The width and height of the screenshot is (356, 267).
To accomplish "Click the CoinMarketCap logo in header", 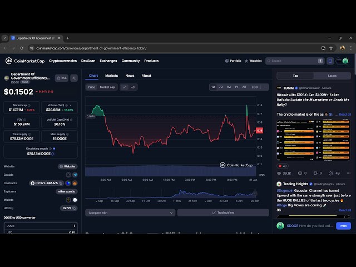I will coord(25,61).
